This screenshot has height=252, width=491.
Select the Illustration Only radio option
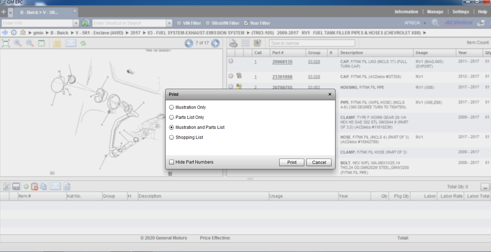[x=172, y=107]
